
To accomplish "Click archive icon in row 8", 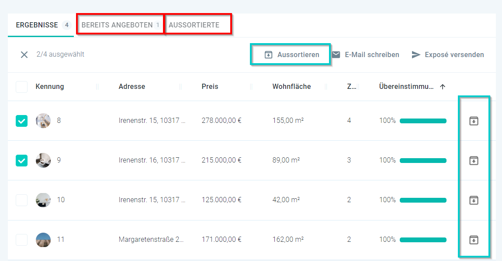I will (474, 121).
